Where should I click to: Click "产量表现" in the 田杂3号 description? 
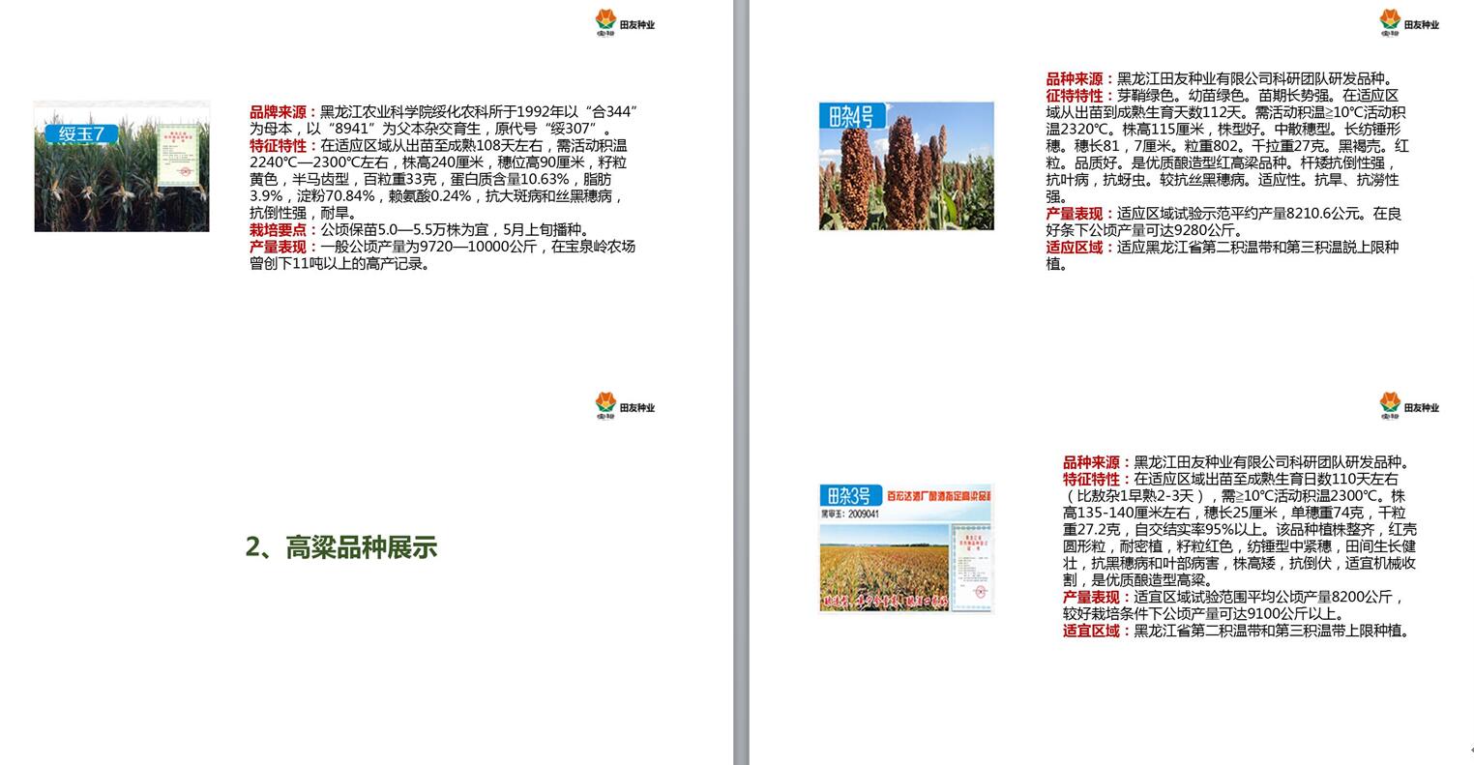pos(1094,597)
